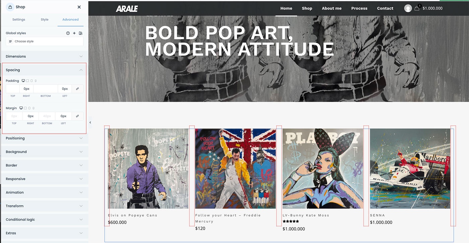Click the Process menu link

click(359, 8)
